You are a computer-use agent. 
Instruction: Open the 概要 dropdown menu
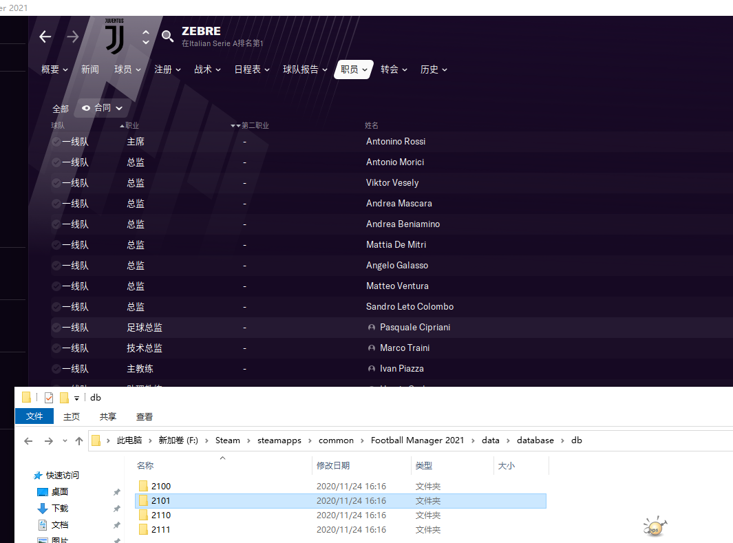tap(54, 70)
